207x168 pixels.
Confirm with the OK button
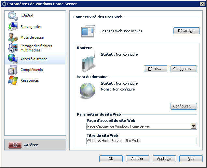click(111, 159)
